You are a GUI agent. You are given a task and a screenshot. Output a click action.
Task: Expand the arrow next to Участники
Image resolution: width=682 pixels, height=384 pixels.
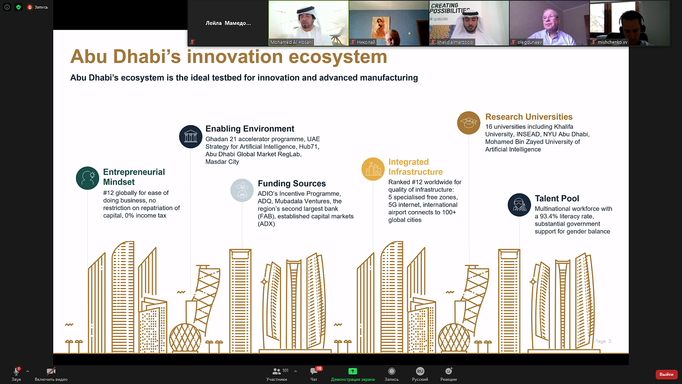[x=296, y=371]
